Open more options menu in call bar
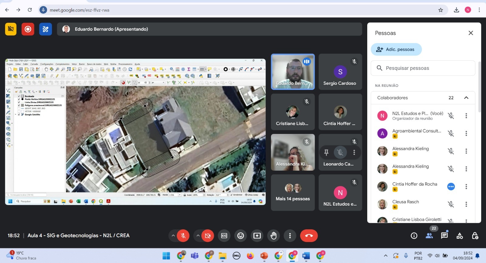 pos(290,236)
